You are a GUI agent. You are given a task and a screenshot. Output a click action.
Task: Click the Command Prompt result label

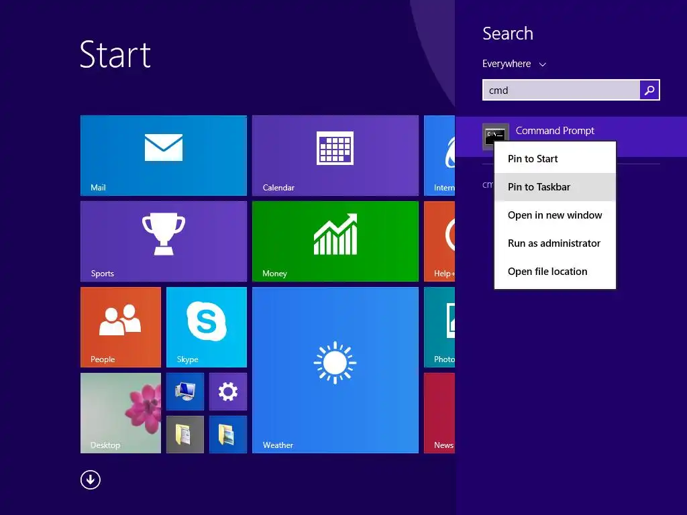(555, 131)
